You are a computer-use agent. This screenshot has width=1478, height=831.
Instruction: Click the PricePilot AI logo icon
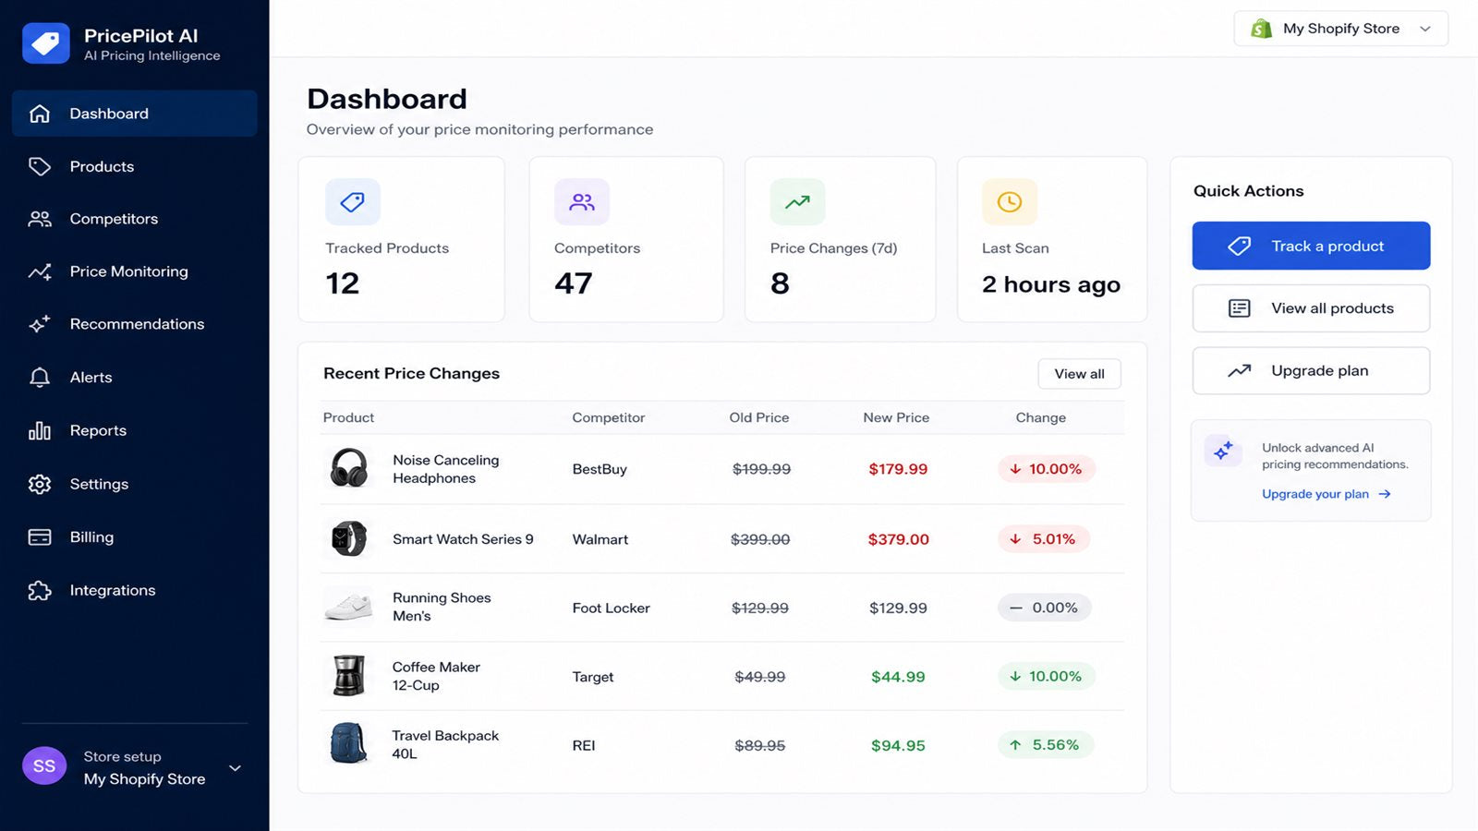pyautogui.click(x=46, y=43)
